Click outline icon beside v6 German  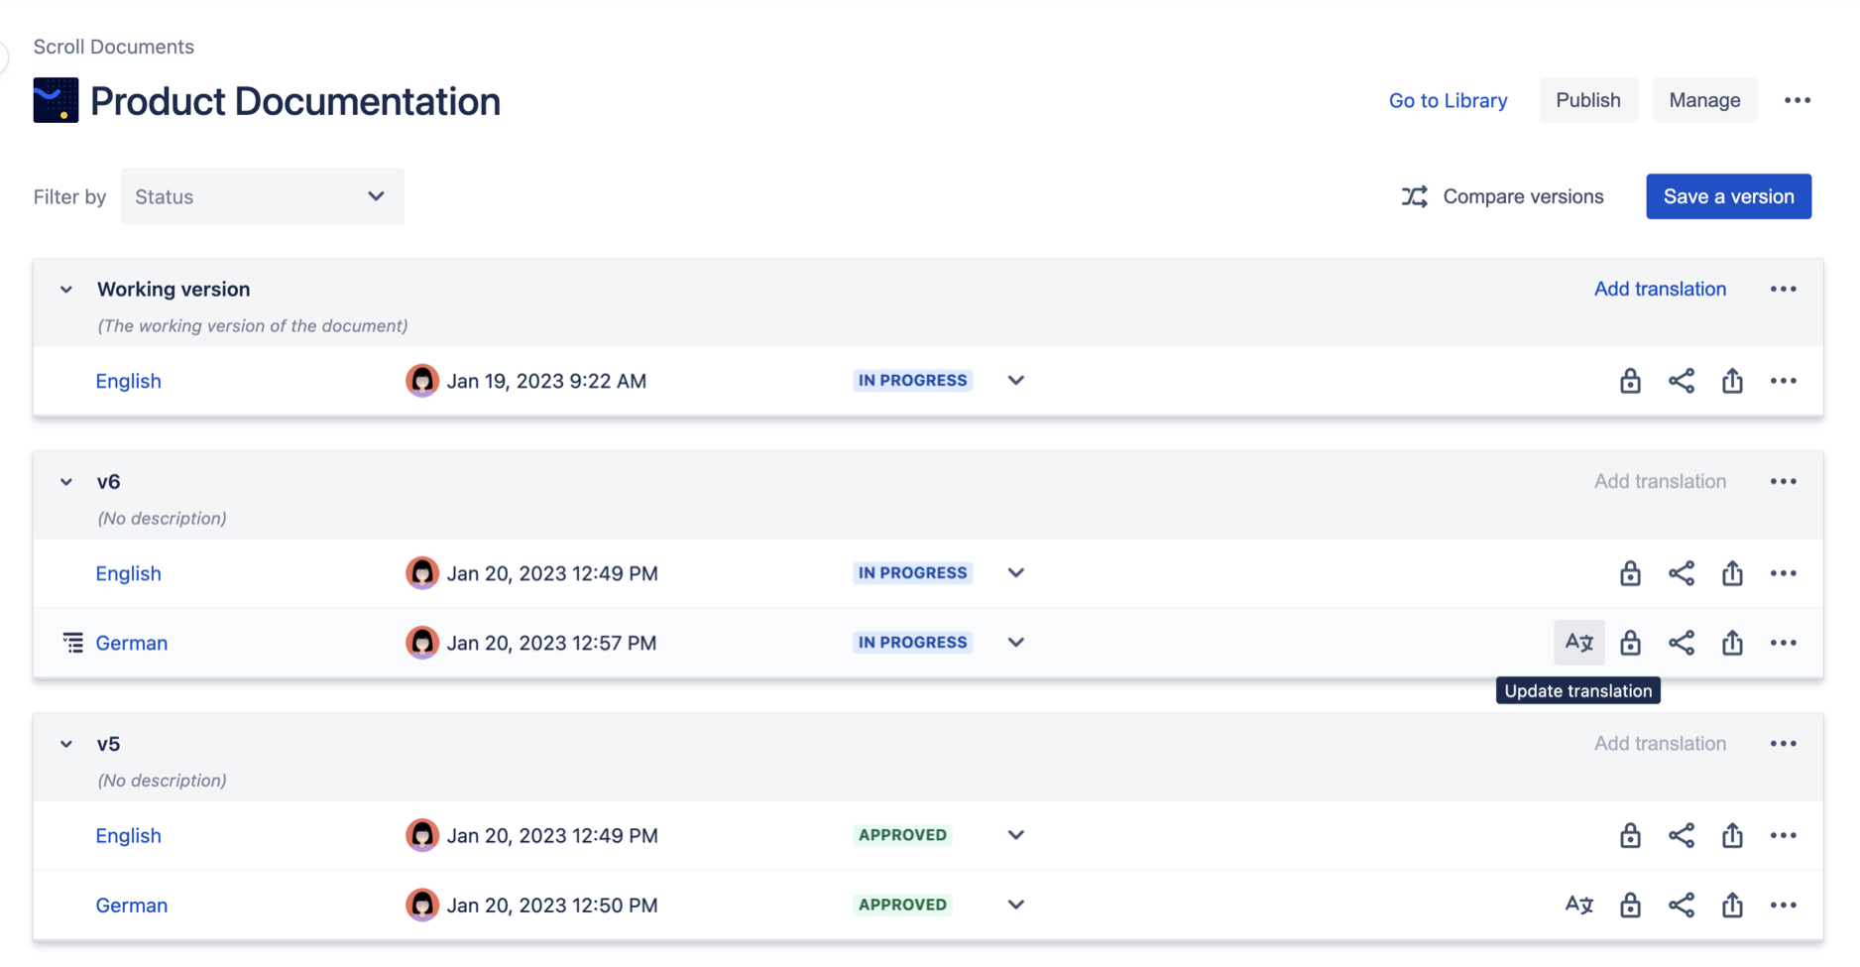click(72, 643)
